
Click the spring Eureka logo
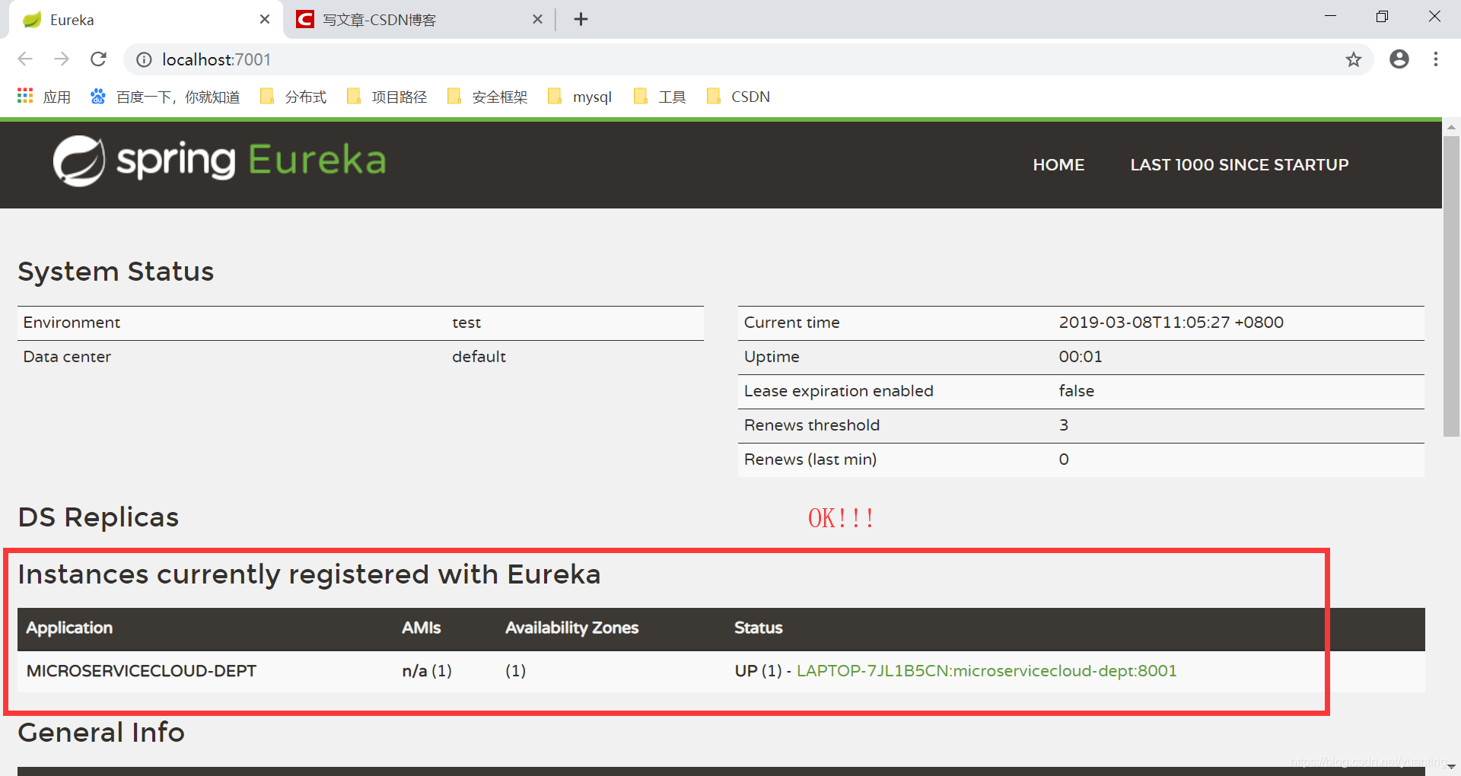click(x=219, y=161)
